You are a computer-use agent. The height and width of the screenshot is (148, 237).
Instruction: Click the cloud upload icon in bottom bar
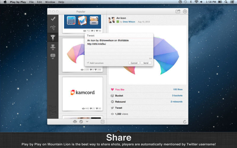(75, 122)
